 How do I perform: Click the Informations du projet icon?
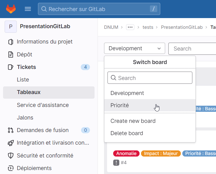click(11, 42)
